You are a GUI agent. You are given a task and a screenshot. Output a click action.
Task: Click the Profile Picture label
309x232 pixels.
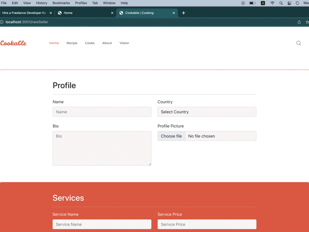click(x=171, y=126)
